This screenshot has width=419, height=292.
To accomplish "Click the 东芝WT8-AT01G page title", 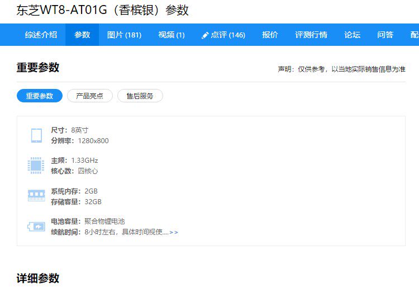I will coord(103,11).
